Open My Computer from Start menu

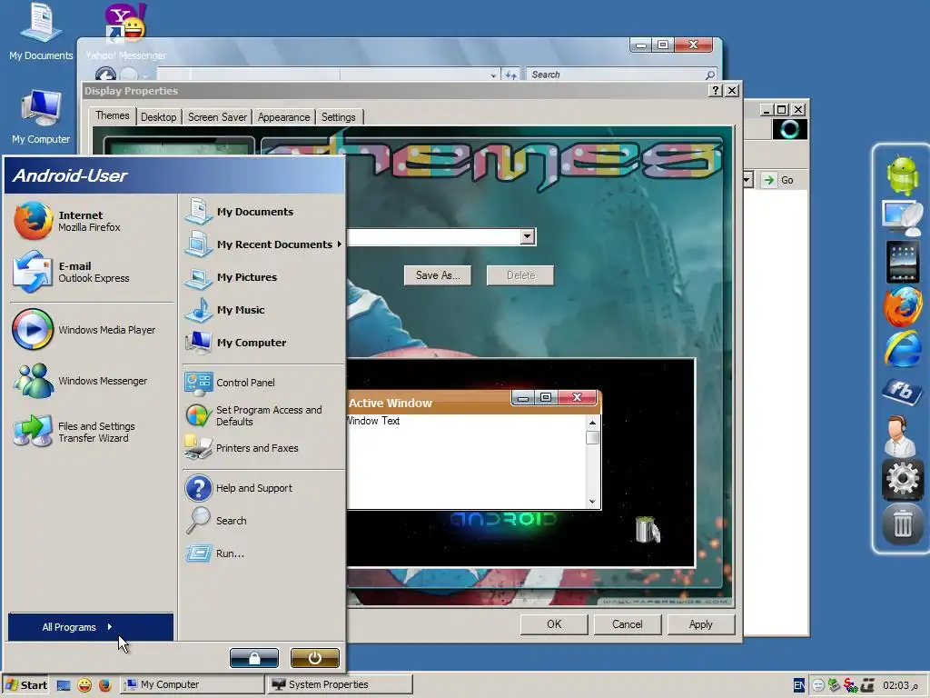262,343
